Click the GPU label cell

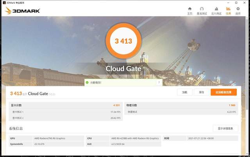point(21,138)
